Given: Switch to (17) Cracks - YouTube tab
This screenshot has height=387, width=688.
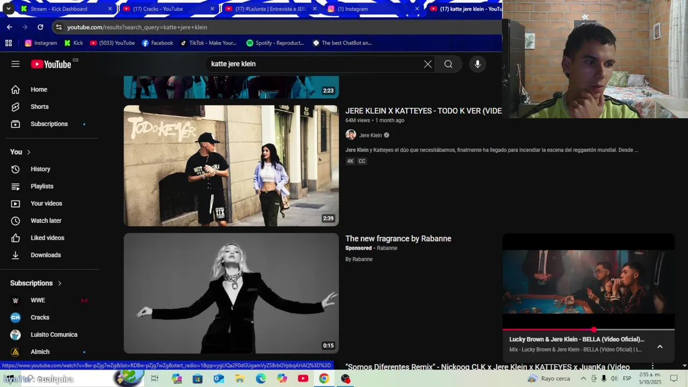Looking at the screenshot, I should pyautogui.click(x=167, y=9).
